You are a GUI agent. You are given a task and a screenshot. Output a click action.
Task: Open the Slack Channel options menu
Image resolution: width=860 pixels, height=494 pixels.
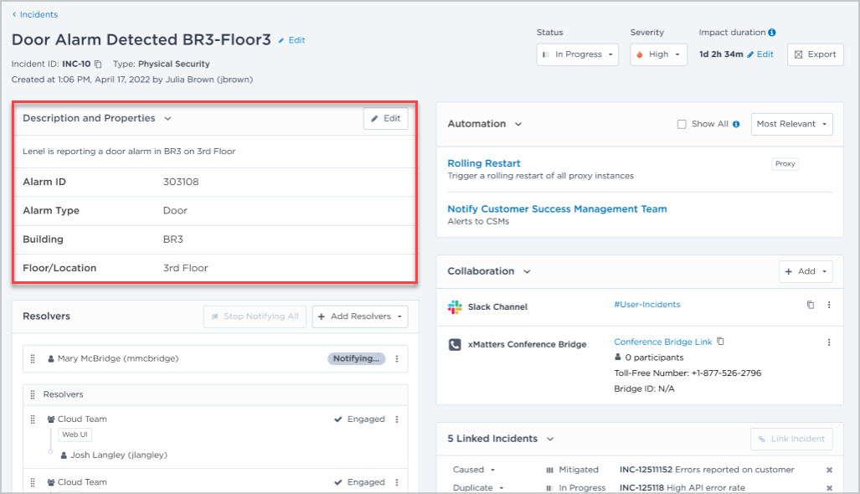click(829, 305)
